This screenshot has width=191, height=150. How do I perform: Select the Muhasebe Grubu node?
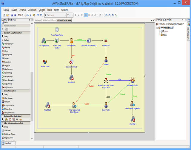point(133,80)
